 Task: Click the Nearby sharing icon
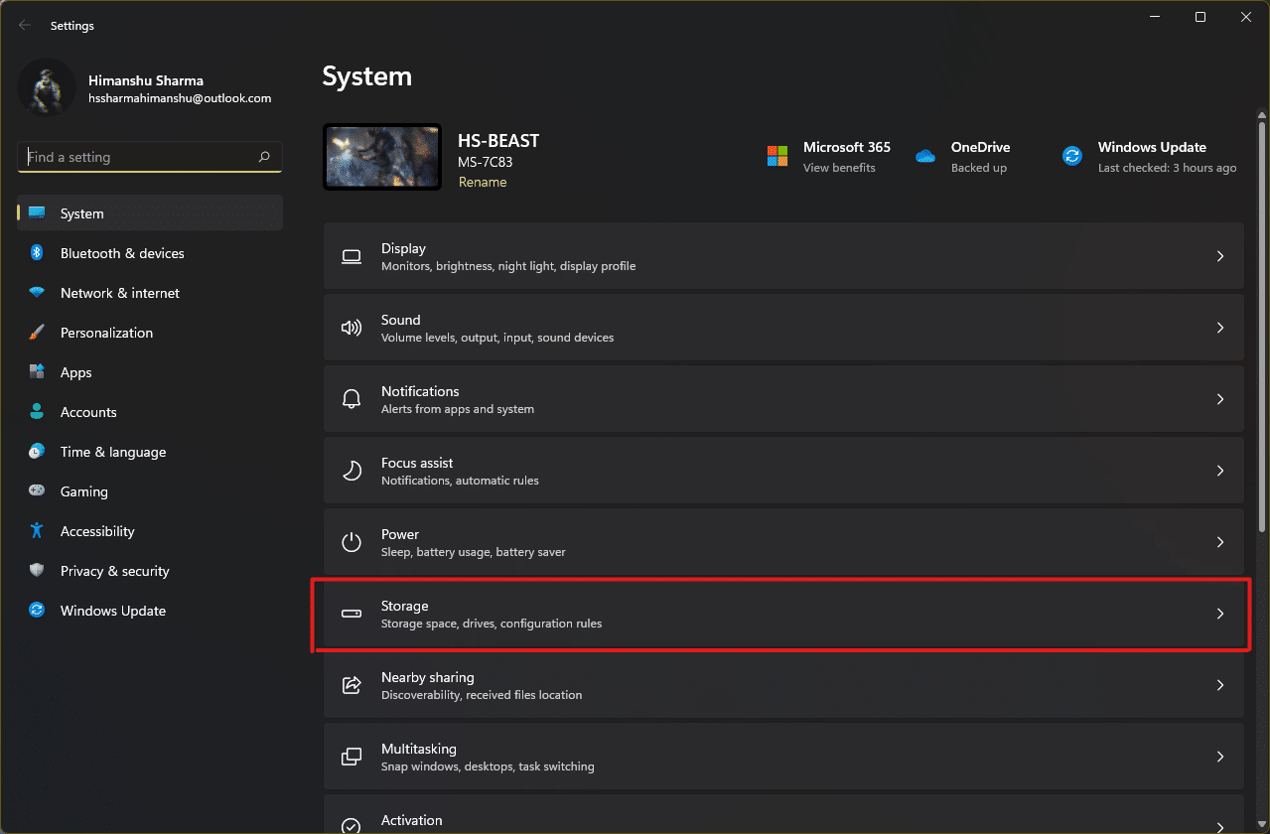(x=352, y=685)
